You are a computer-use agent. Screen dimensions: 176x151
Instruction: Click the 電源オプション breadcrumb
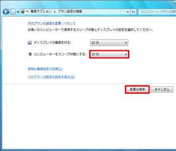41,12
